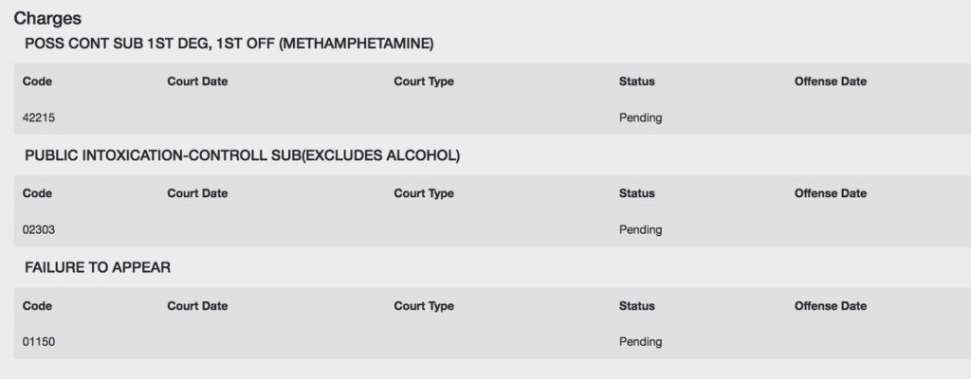This screenshot has height=379, width=971.
Task: Click Status header in first charge table
Action: coord(636,81)
